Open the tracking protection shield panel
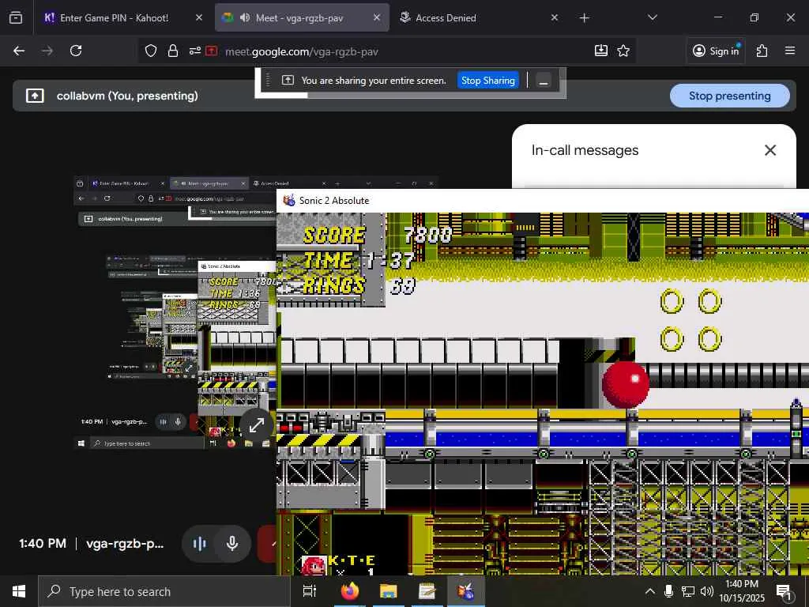 pos(151,51)
